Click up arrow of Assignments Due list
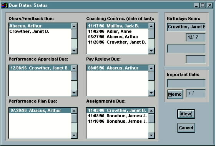Screen dimensions: 216x147 (151, 111)
